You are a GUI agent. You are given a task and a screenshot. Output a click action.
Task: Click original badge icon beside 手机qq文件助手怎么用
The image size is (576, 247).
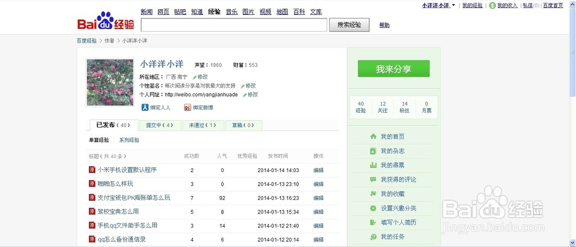92,225
